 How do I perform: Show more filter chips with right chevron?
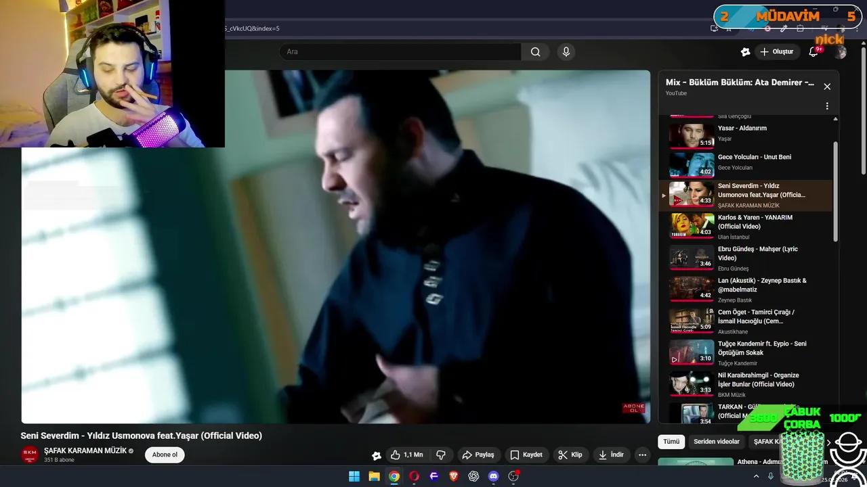(x=828, y=442)
